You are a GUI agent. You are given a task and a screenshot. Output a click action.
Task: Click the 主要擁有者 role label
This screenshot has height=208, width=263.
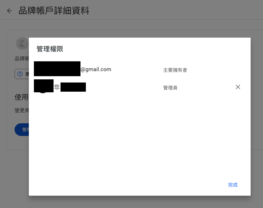tap(175, 70)
